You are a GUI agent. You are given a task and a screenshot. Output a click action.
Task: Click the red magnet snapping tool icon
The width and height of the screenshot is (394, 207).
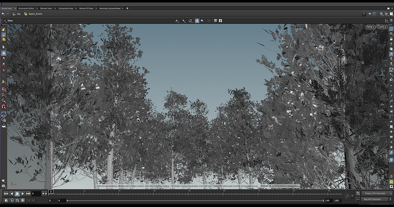point(4,107)
